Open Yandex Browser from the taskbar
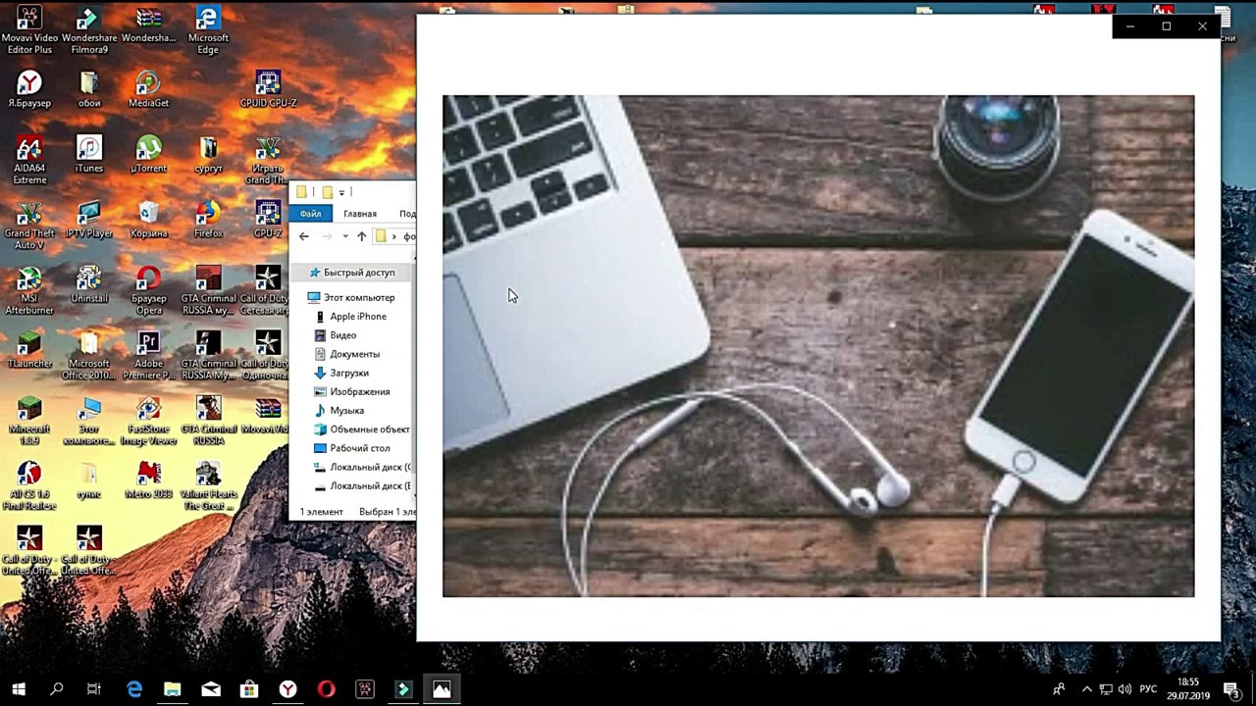Screen dimensions: 1256x706 288,689
